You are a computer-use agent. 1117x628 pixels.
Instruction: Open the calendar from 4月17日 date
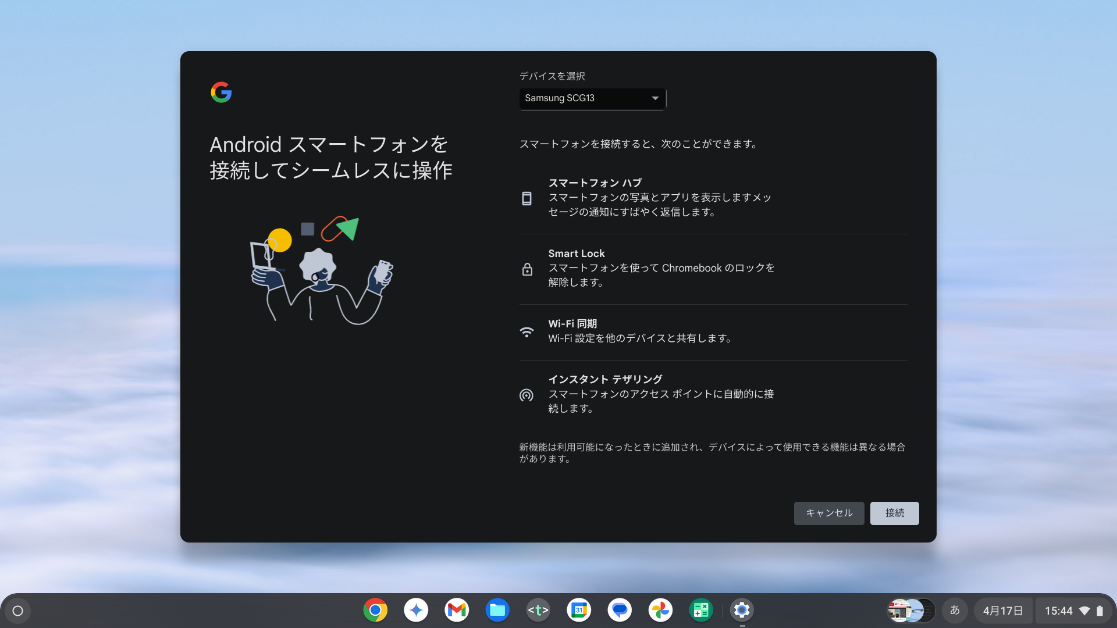pos(1003,611)
